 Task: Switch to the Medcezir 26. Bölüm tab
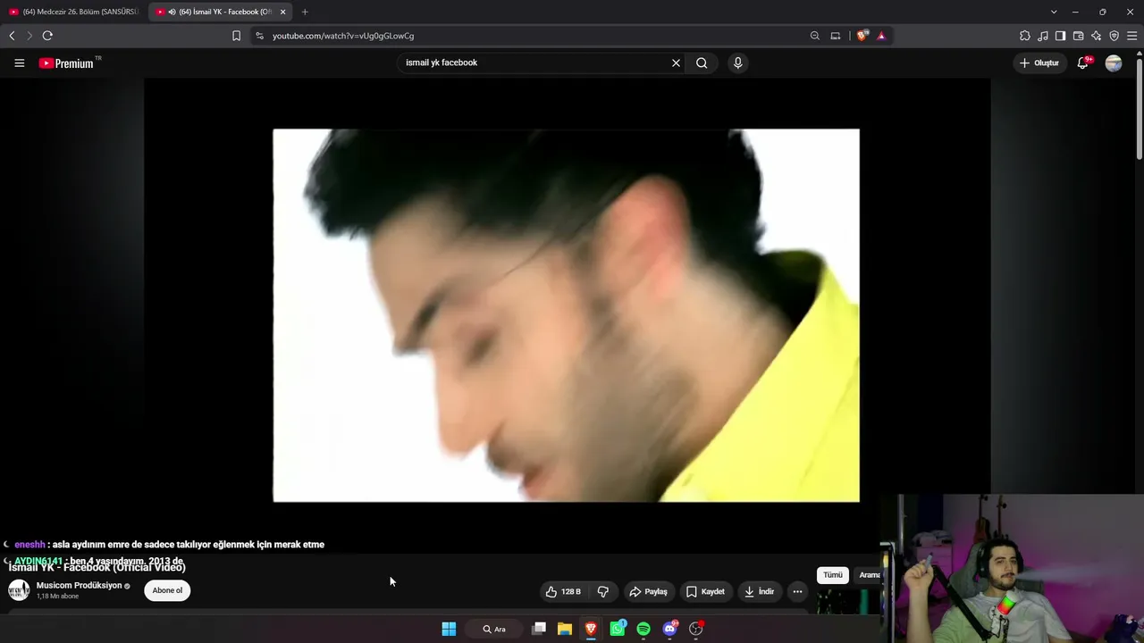(x=73, y=12)
